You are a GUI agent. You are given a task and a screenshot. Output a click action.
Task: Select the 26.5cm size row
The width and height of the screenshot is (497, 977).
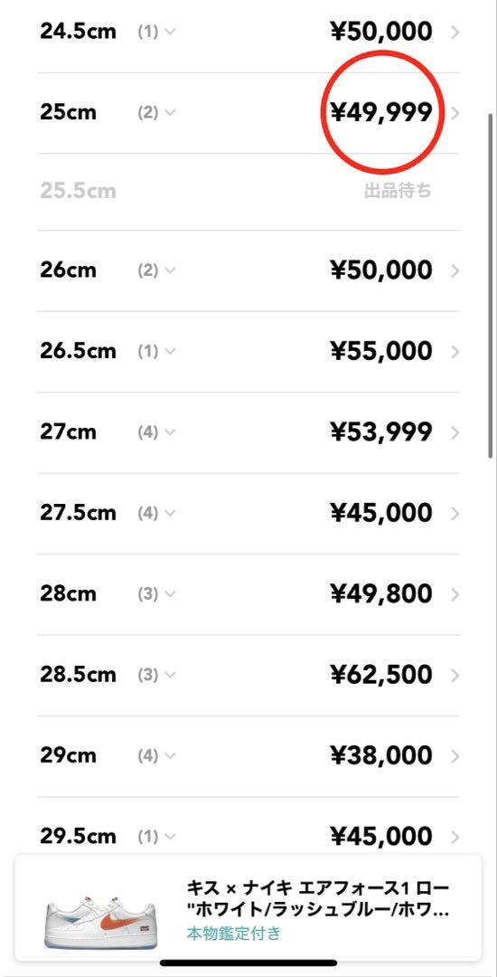(x=248, y=351)
